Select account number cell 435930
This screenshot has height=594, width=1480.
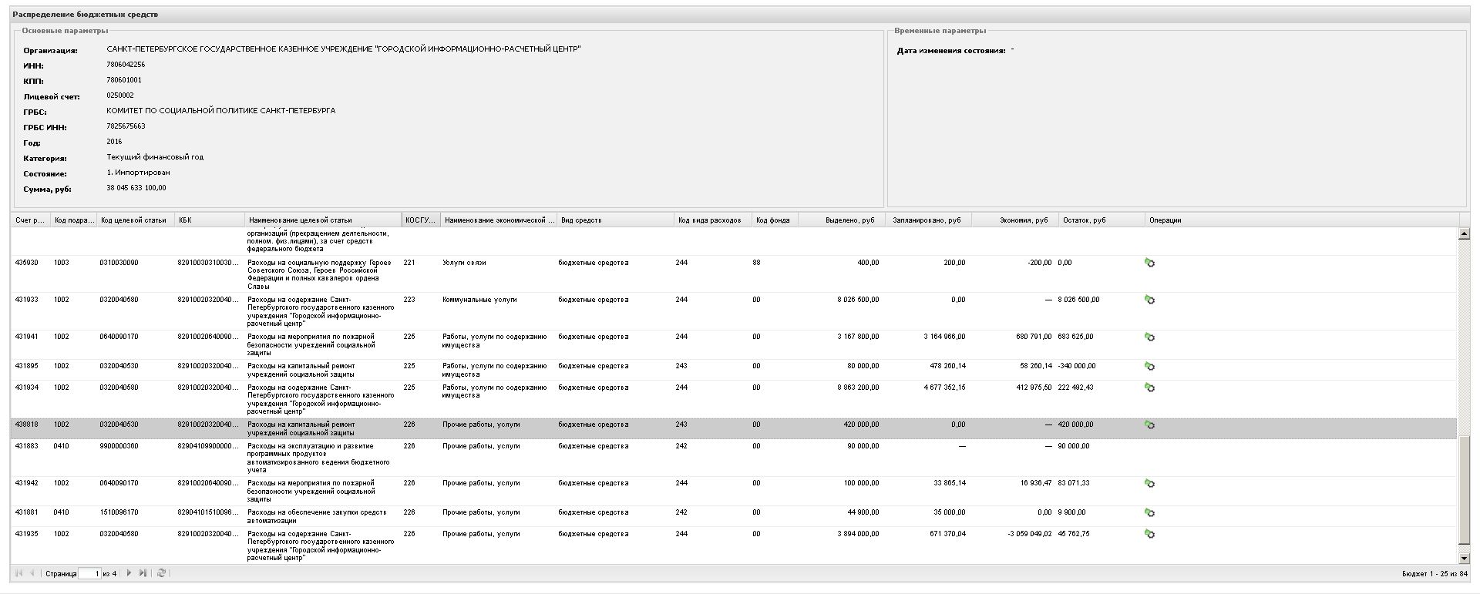point(27,263)
